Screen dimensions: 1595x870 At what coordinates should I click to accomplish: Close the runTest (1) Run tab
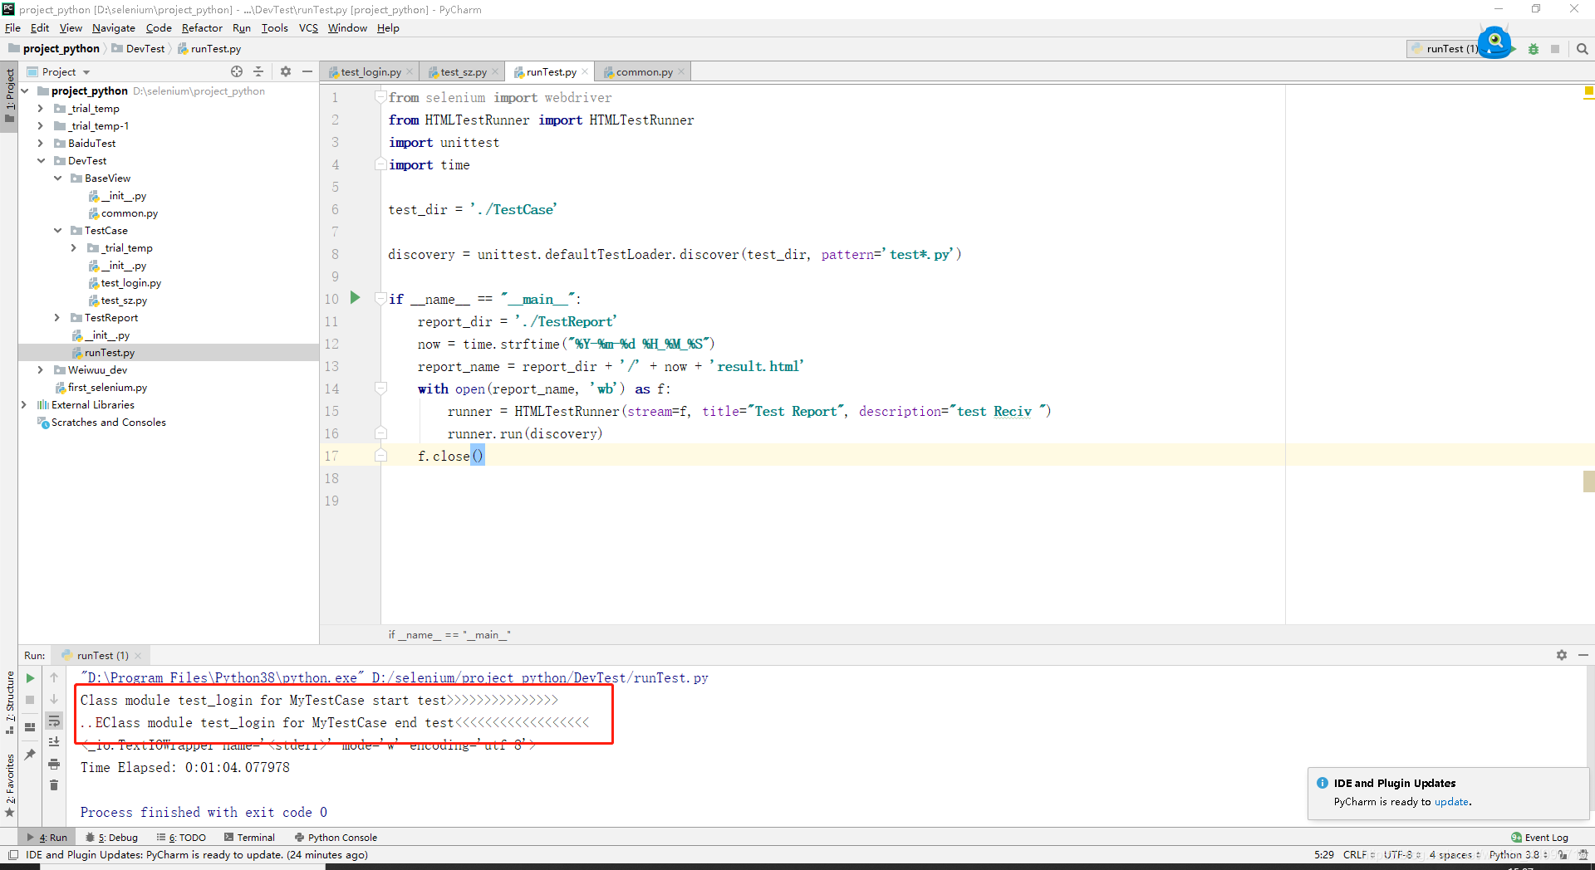click(x=138, y=656)
